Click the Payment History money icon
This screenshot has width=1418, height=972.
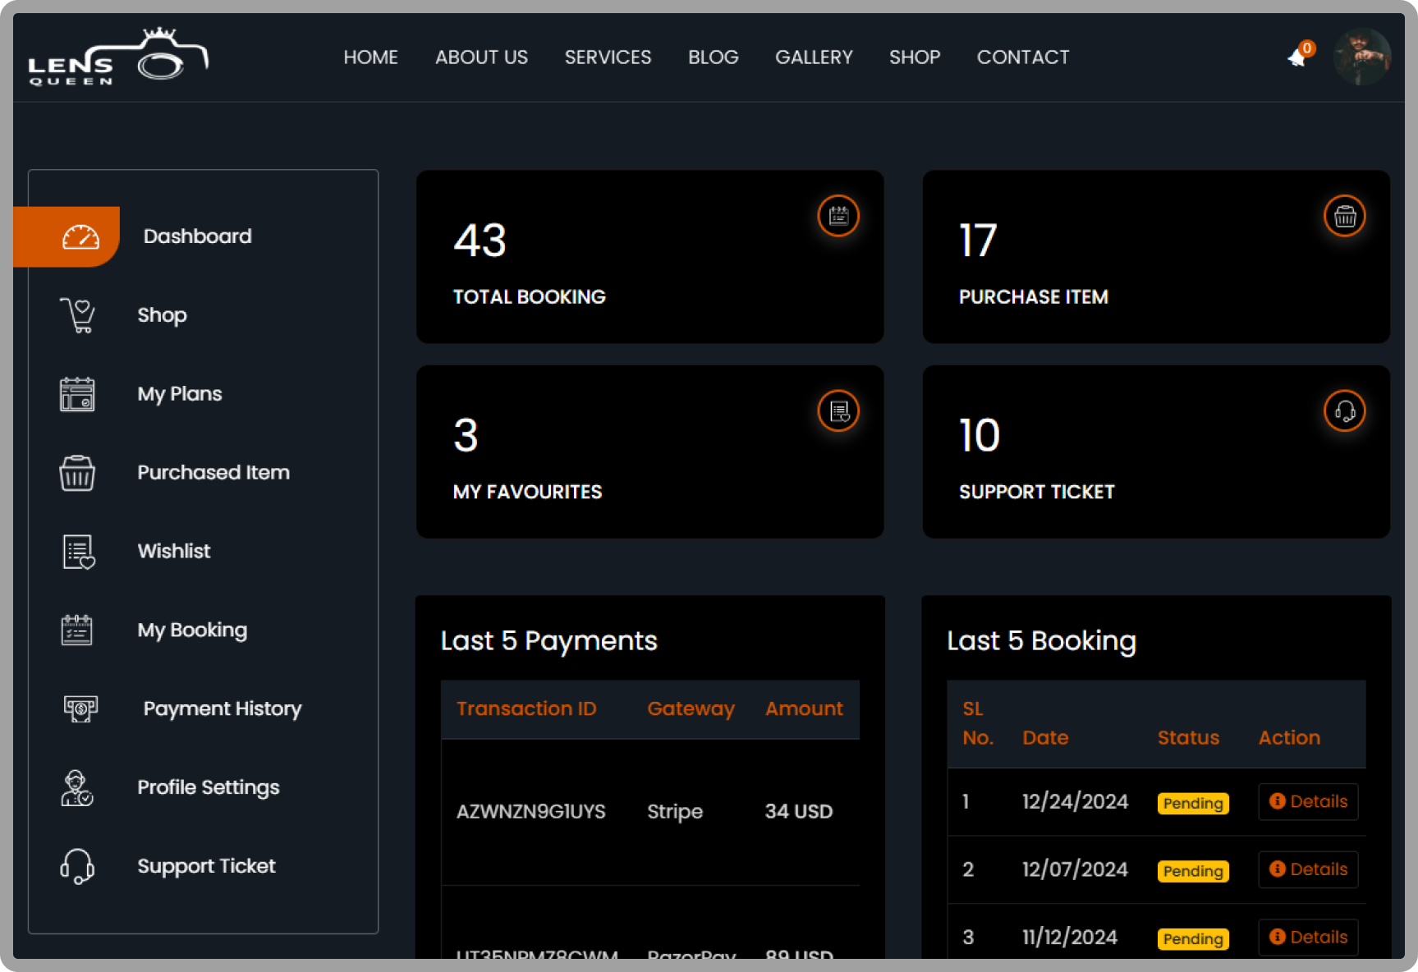coord(80,708)
